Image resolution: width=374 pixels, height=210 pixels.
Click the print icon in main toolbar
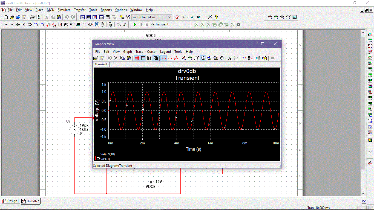point(32,17)
